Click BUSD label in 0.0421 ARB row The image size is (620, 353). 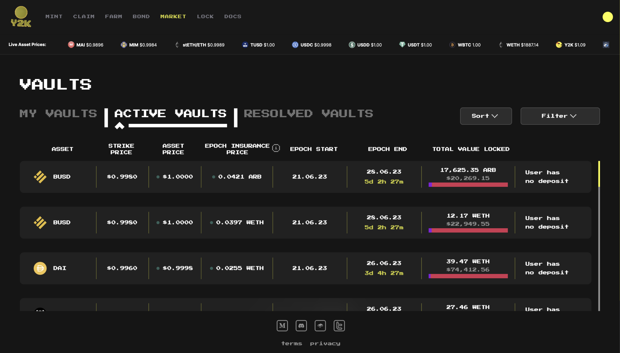click(62, 177)
